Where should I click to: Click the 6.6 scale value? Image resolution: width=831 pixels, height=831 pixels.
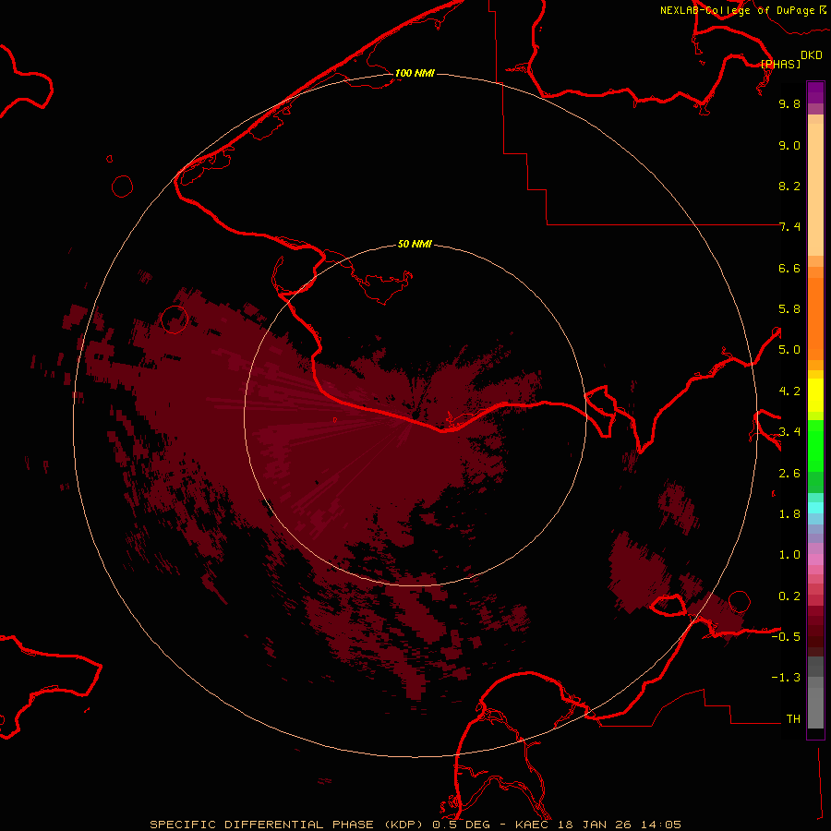click(x=789, y=268)
